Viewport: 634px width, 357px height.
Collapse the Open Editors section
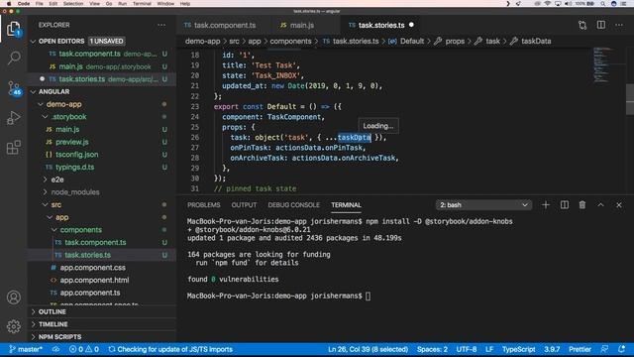click(33, 42)
